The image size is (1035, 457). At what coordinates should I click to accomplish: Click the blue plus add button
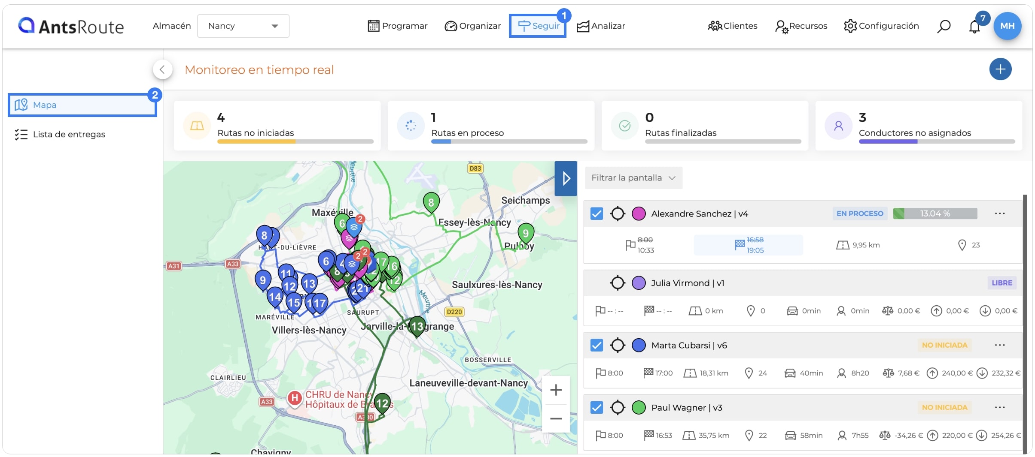pyautogui.click(x=1000, y=69)
